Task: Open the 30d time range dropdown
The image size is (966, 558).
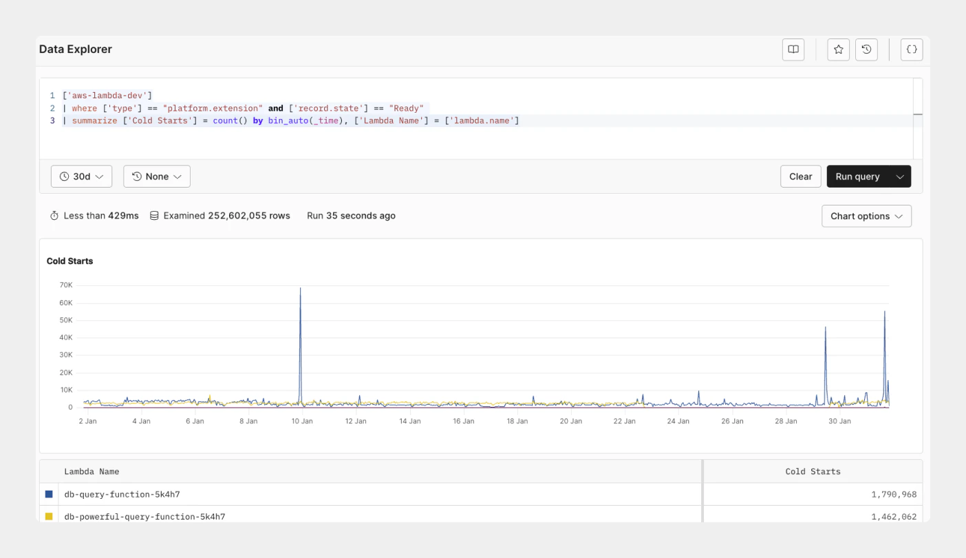Action: pos(81,176)
